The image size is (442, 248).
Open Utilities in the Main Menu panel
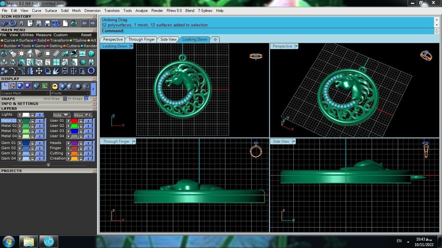(x=27, y=35)
